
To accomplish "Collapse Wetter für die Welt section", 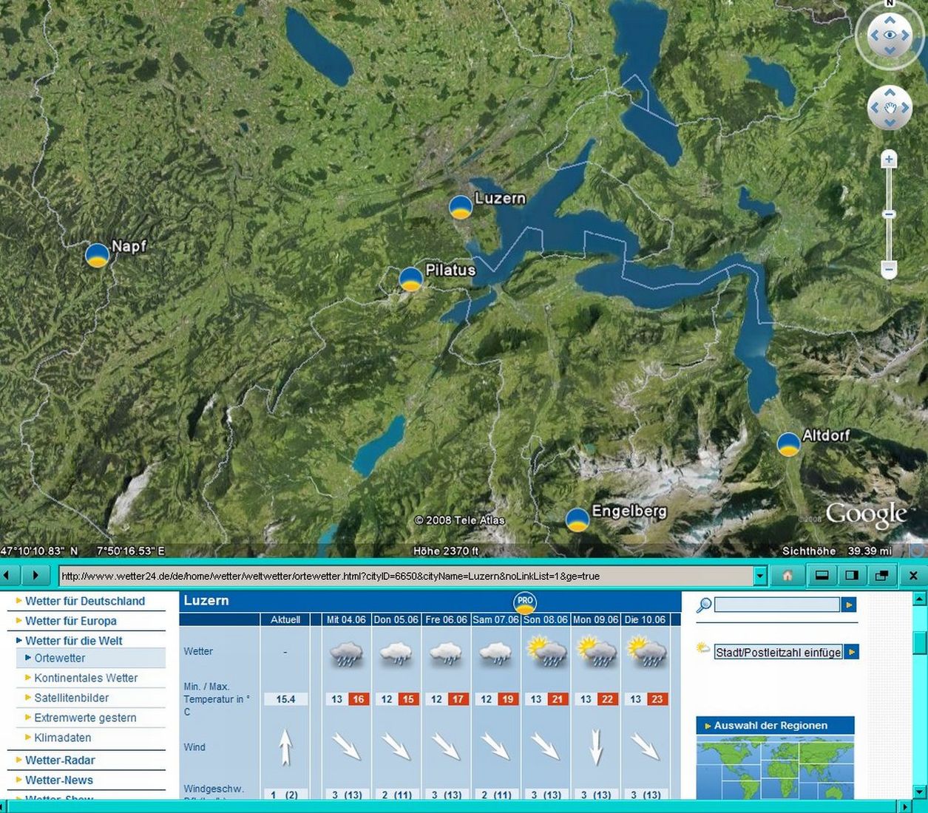I will pos(74,641).
